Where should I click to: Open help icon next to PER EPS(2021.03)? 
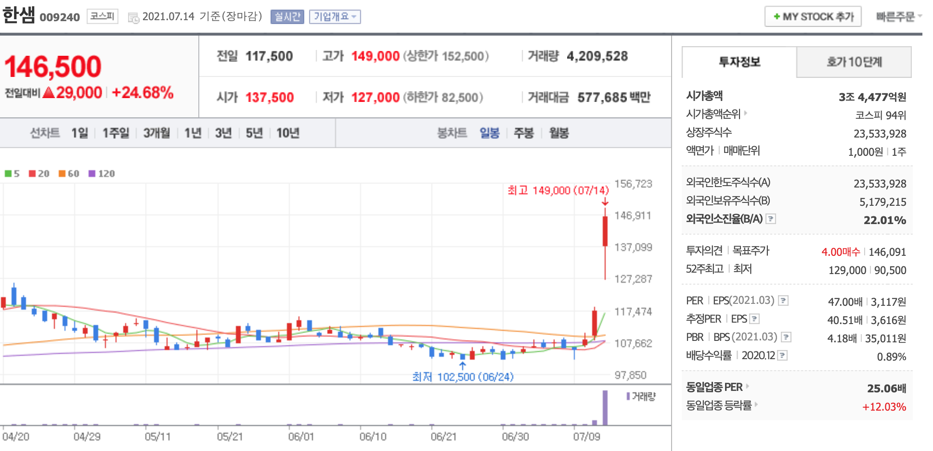[x=783, y=301]
